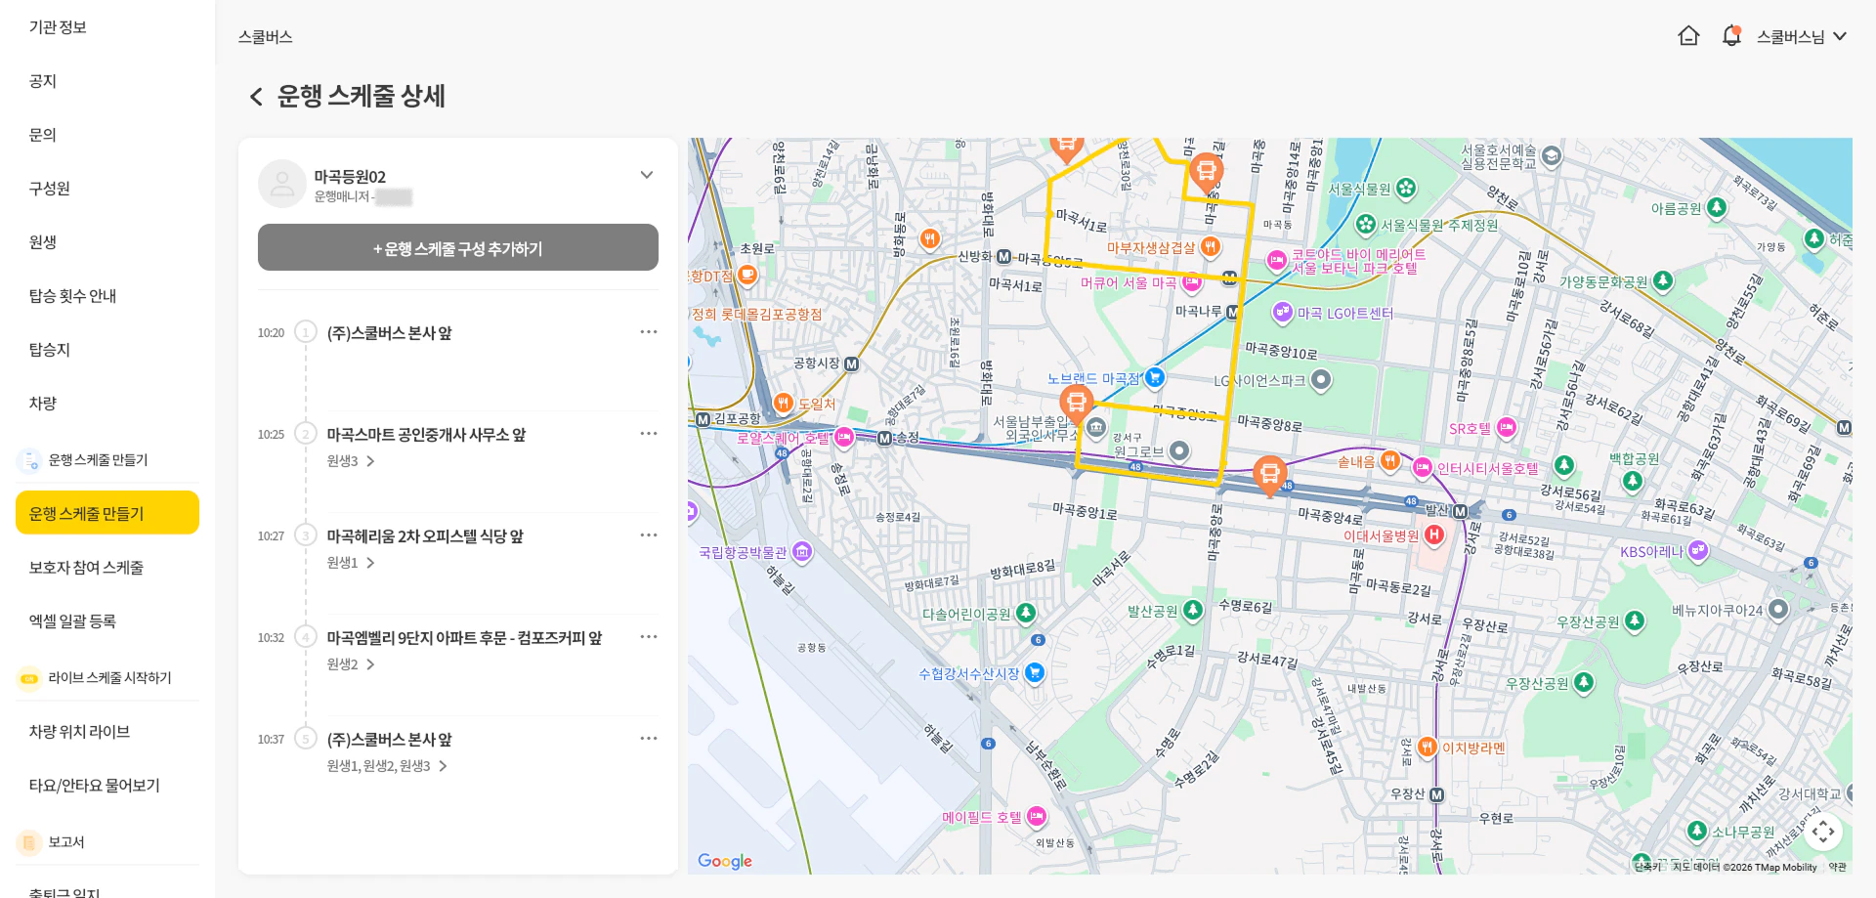The image size is (1876, 898).
Task: Open the 스쿨버스님 user menu
Action: tap(1801, 36)
